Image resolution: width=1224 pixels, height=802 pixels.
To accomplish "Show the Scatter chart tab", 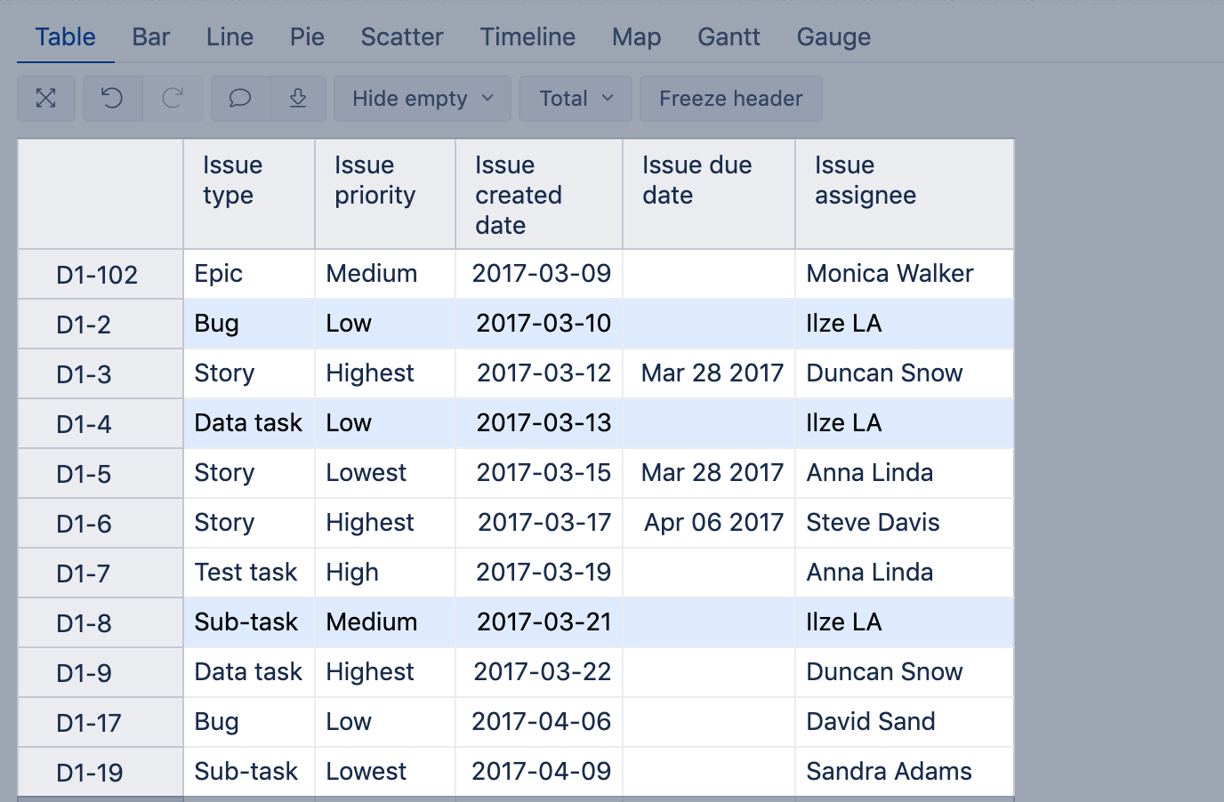I will tap(401, 37).
